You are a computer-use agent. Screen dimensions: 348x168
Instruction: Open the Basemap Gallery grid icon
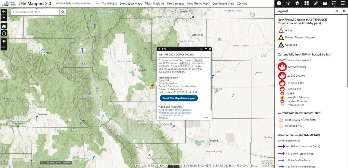point(307,3)
